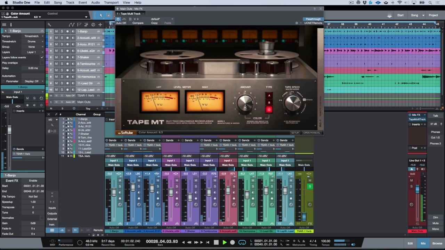445x250 pixels.
Task: Select tape type B
Action: (x=269, y=103)
